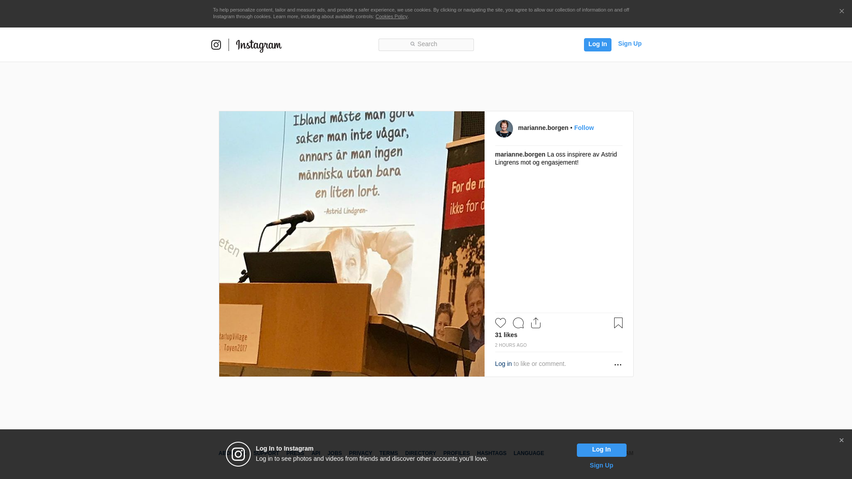The width and height of the screenshot is (852, 479).
Task: Open the PROFILES footer link
Action: click(x=457, y=453)
